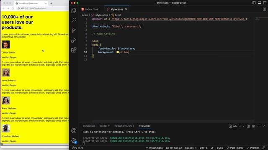Toggle the secondary sidebar layout icon
This screenshot has height=150, width=268.
pos(265,3)
